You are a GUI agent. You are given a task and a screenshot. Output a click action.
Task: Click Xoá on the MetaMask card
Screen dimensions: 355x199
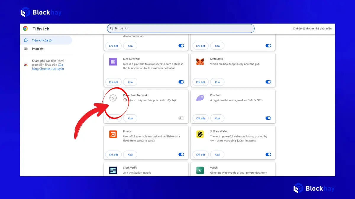pyautogui.click(x=217, y=82)
